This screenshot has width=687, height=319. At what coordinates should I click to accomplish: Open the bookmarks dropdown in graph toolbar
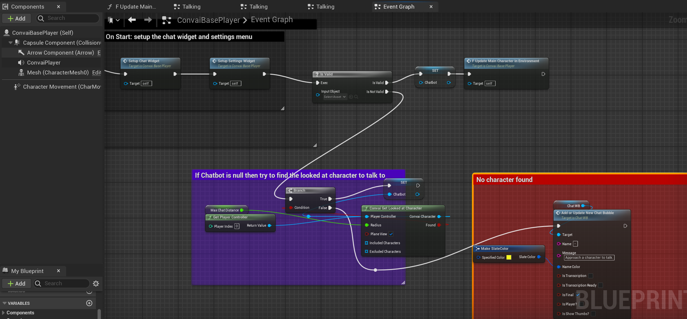click(x=114, y=20)
